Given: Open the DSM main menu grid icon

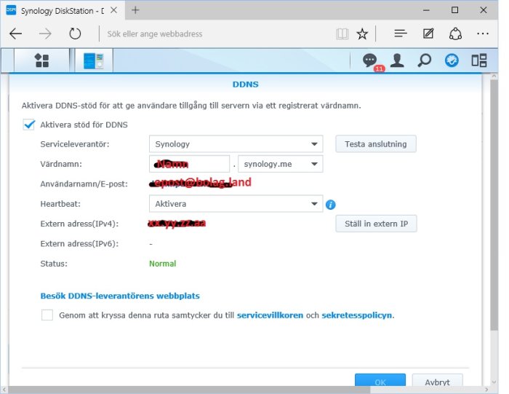Looking at the screenshot, I should [x=41, y=60].
